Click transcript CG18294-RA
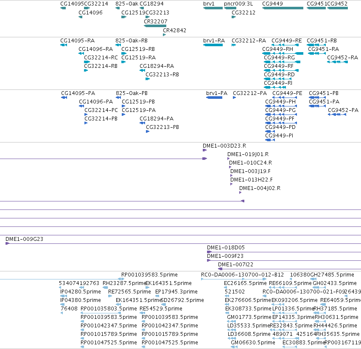361x349 pixels. (x=157, y=66)
